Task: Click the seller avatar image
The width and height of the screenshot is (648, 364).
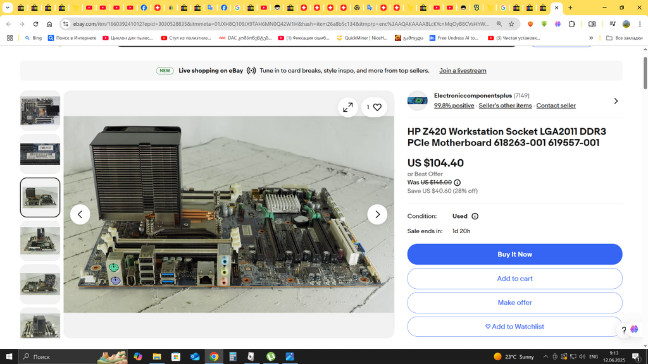Action: (418, 100)
